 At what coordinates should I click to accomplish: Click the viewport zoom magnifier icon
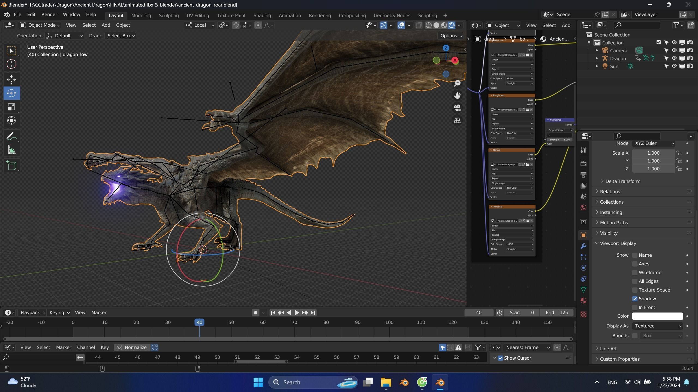coord(457,83)
